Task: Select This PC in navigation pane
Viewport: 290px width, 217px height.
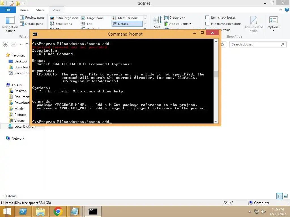Action: click(x=14, y=85)
